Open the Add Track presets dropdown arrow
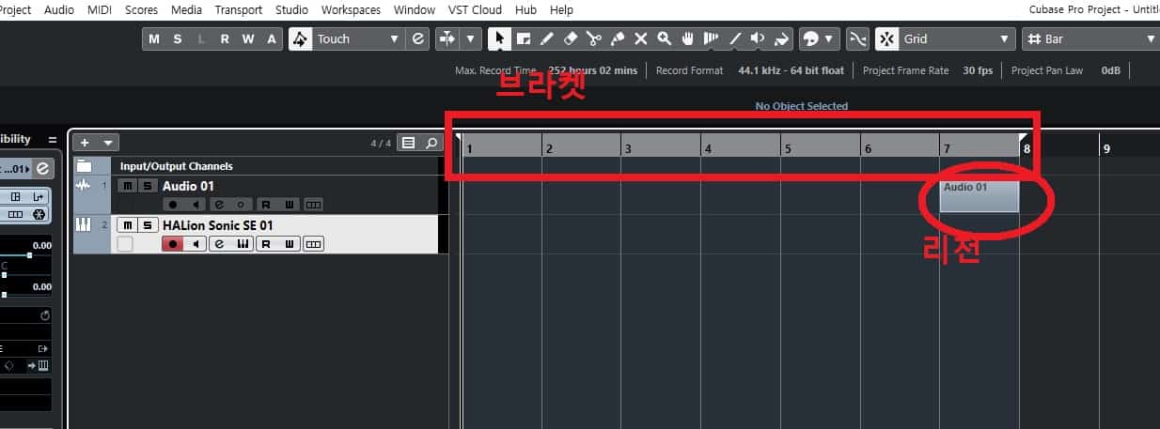1160x429 pixels. (x=108, y=143)
